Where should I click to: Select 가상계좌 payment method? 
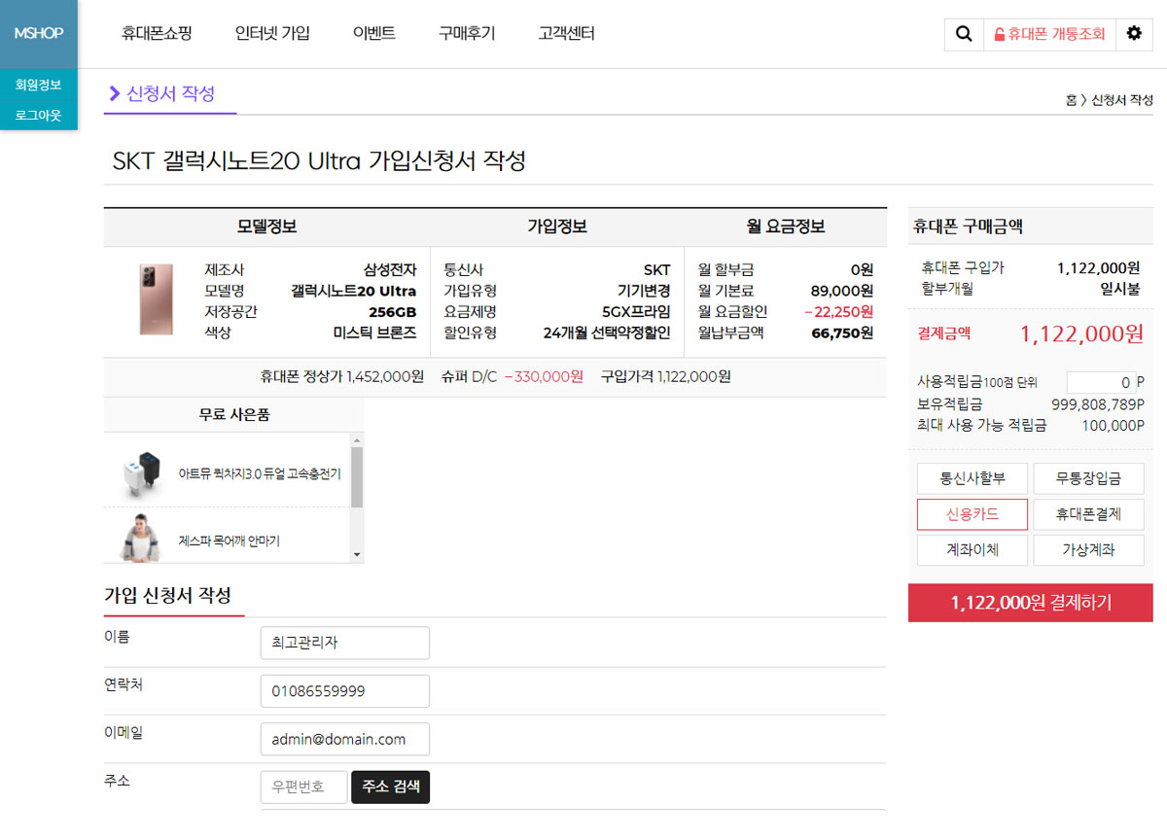point(1087,550)
